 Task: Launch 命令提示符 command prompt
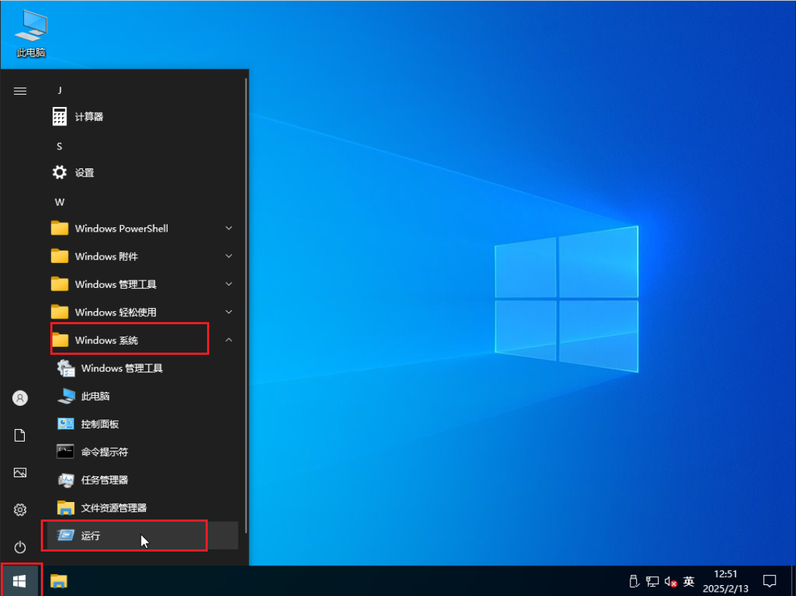point(104,452)
